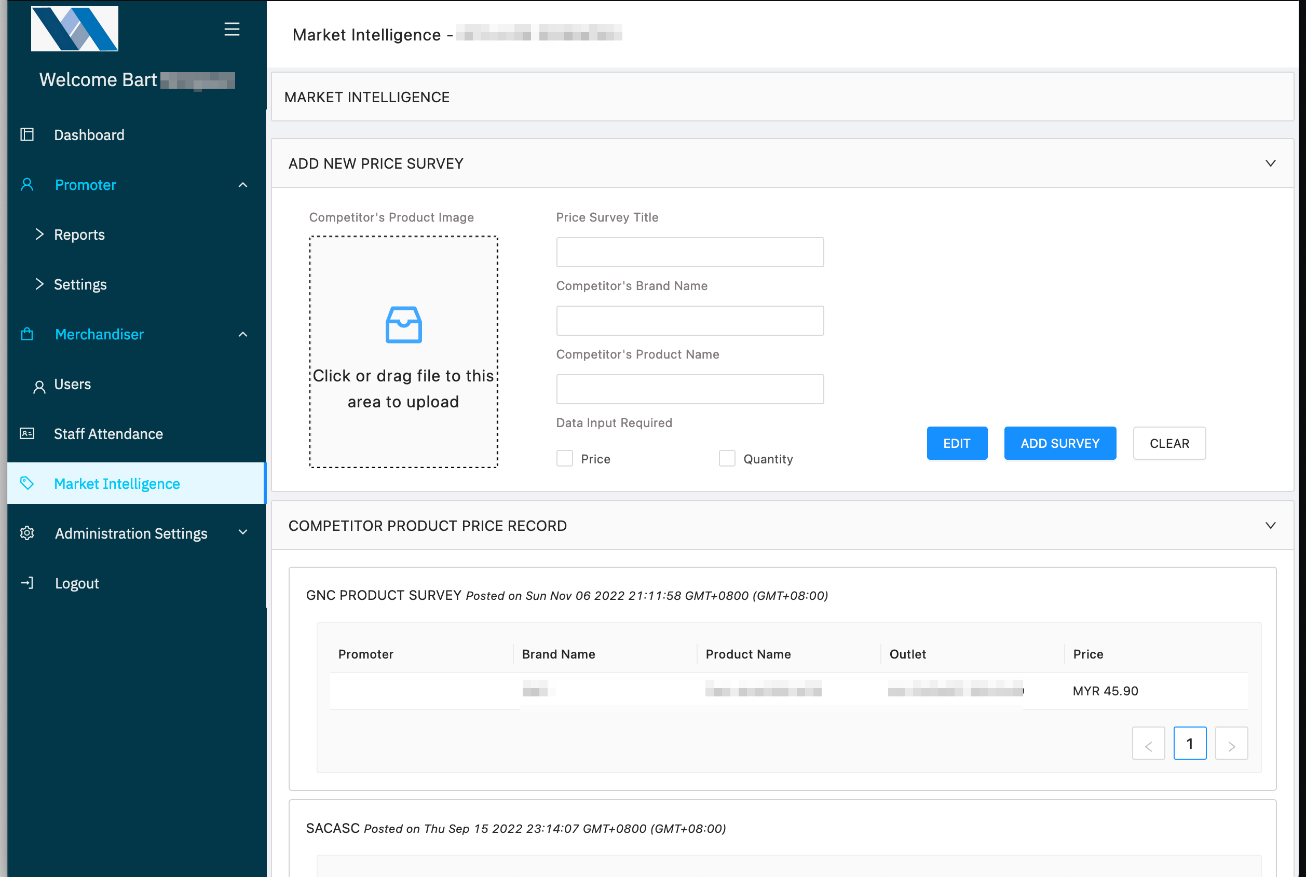Click the upload inbox icon
The height and width of the screenshot is (877, 1306).
coord(403,324)
